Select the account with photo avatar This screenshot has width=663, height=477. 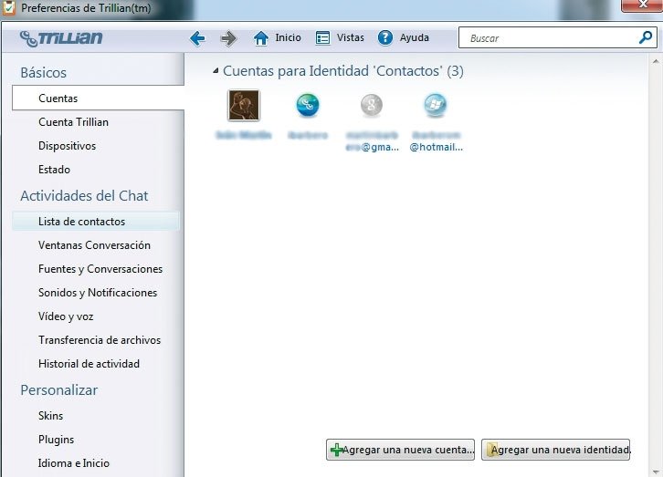[x=244, y=105]
